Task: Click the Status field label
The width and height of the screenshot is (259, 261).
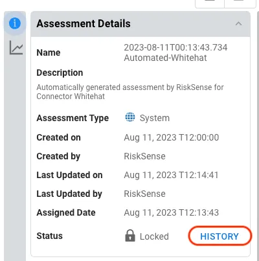Action: [50, 236]
